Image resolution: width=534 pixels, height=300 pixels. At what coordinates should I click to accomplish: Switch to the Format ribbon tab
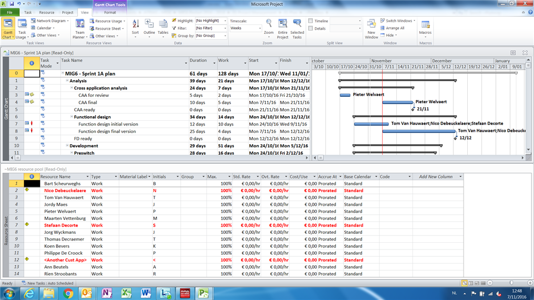110,12
